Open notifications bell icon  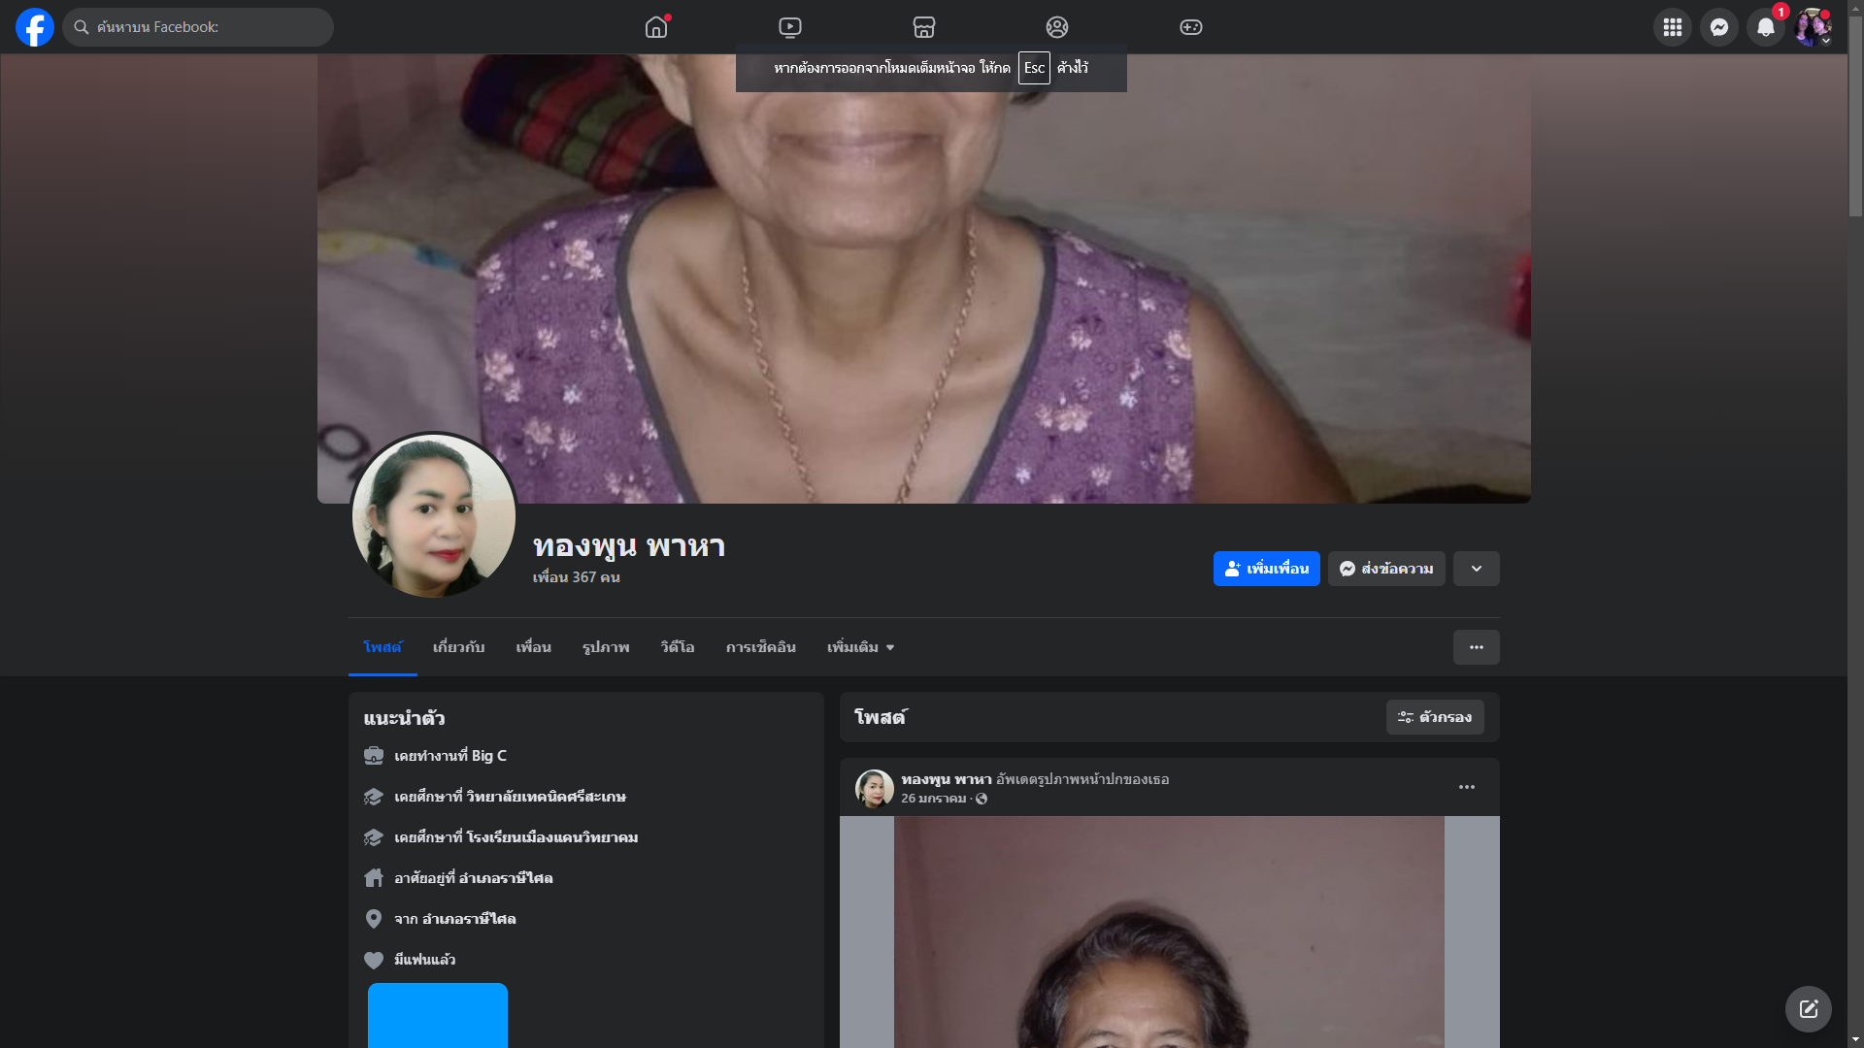pos(1766,27)
